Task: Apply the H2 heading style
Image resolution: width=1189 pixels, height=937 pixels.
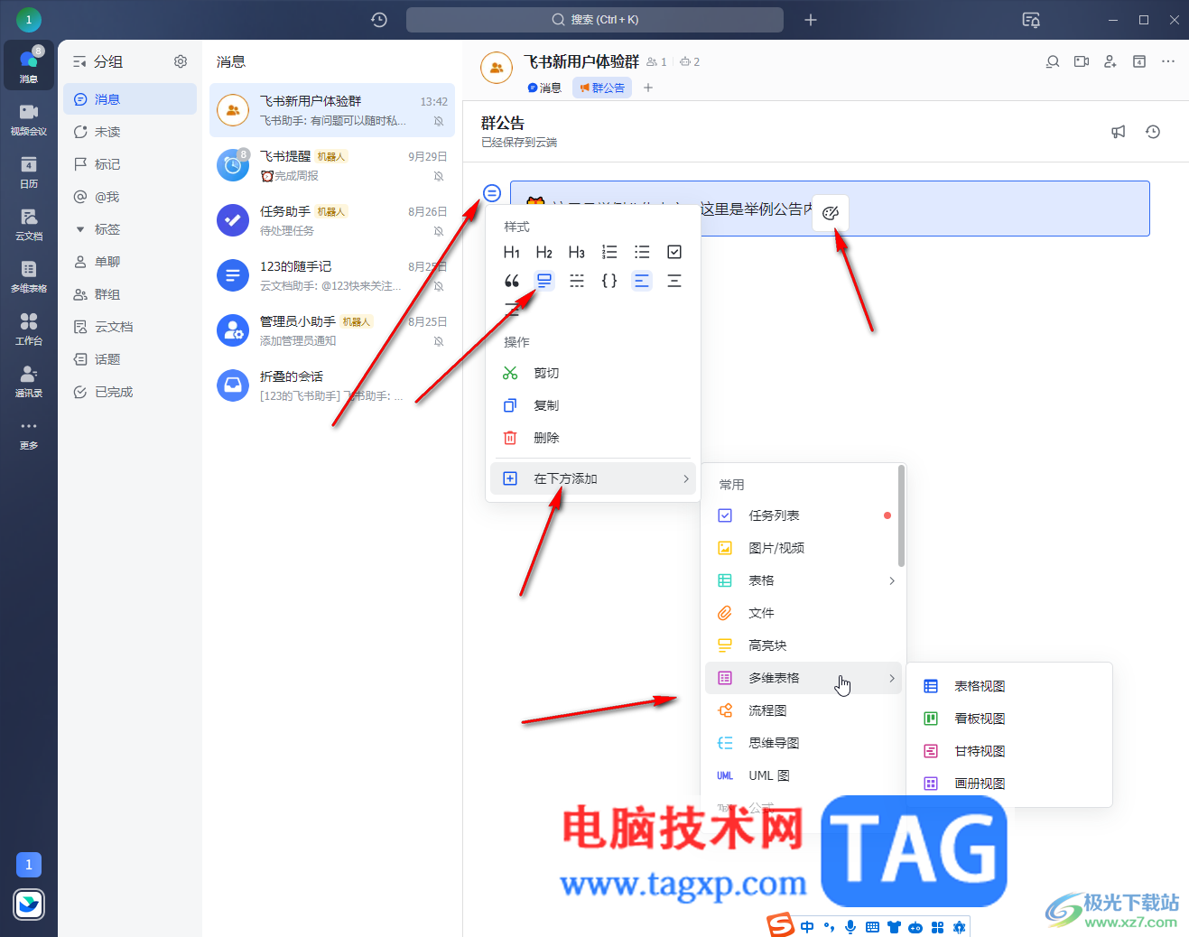Action: click(544, 252)
